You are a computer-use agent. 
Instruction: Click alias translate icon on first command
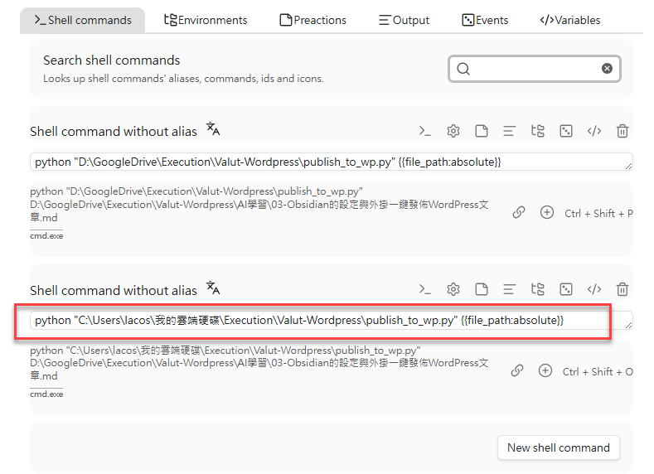coord(213,129)
